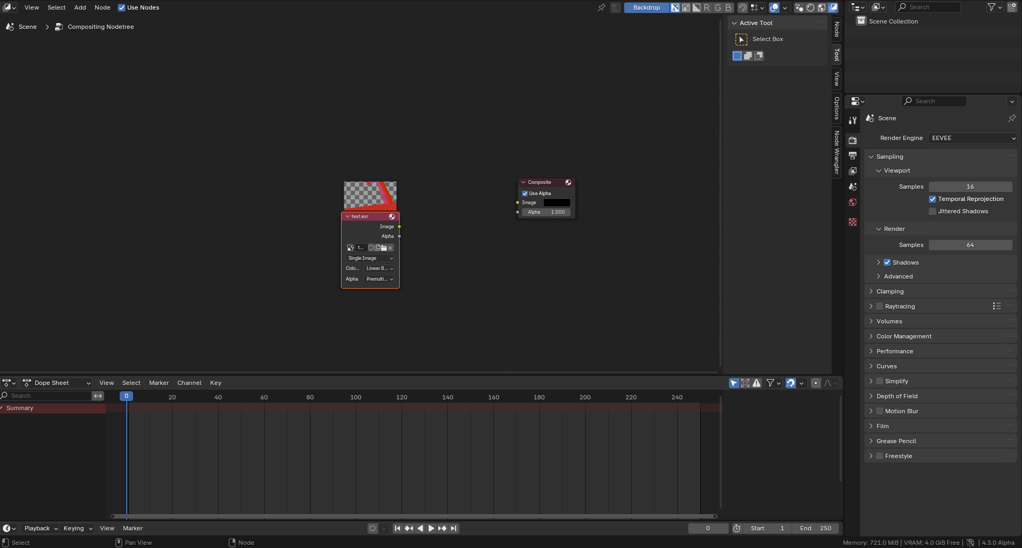Click the Composite node Image color swatch
This screenshot has height=548, width=1022.
(556, 203)
